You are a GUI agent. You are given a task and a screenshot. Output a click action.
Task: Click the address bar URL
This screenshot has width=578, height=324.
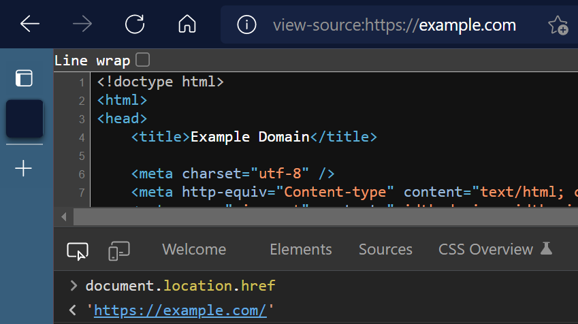(394, 26)
